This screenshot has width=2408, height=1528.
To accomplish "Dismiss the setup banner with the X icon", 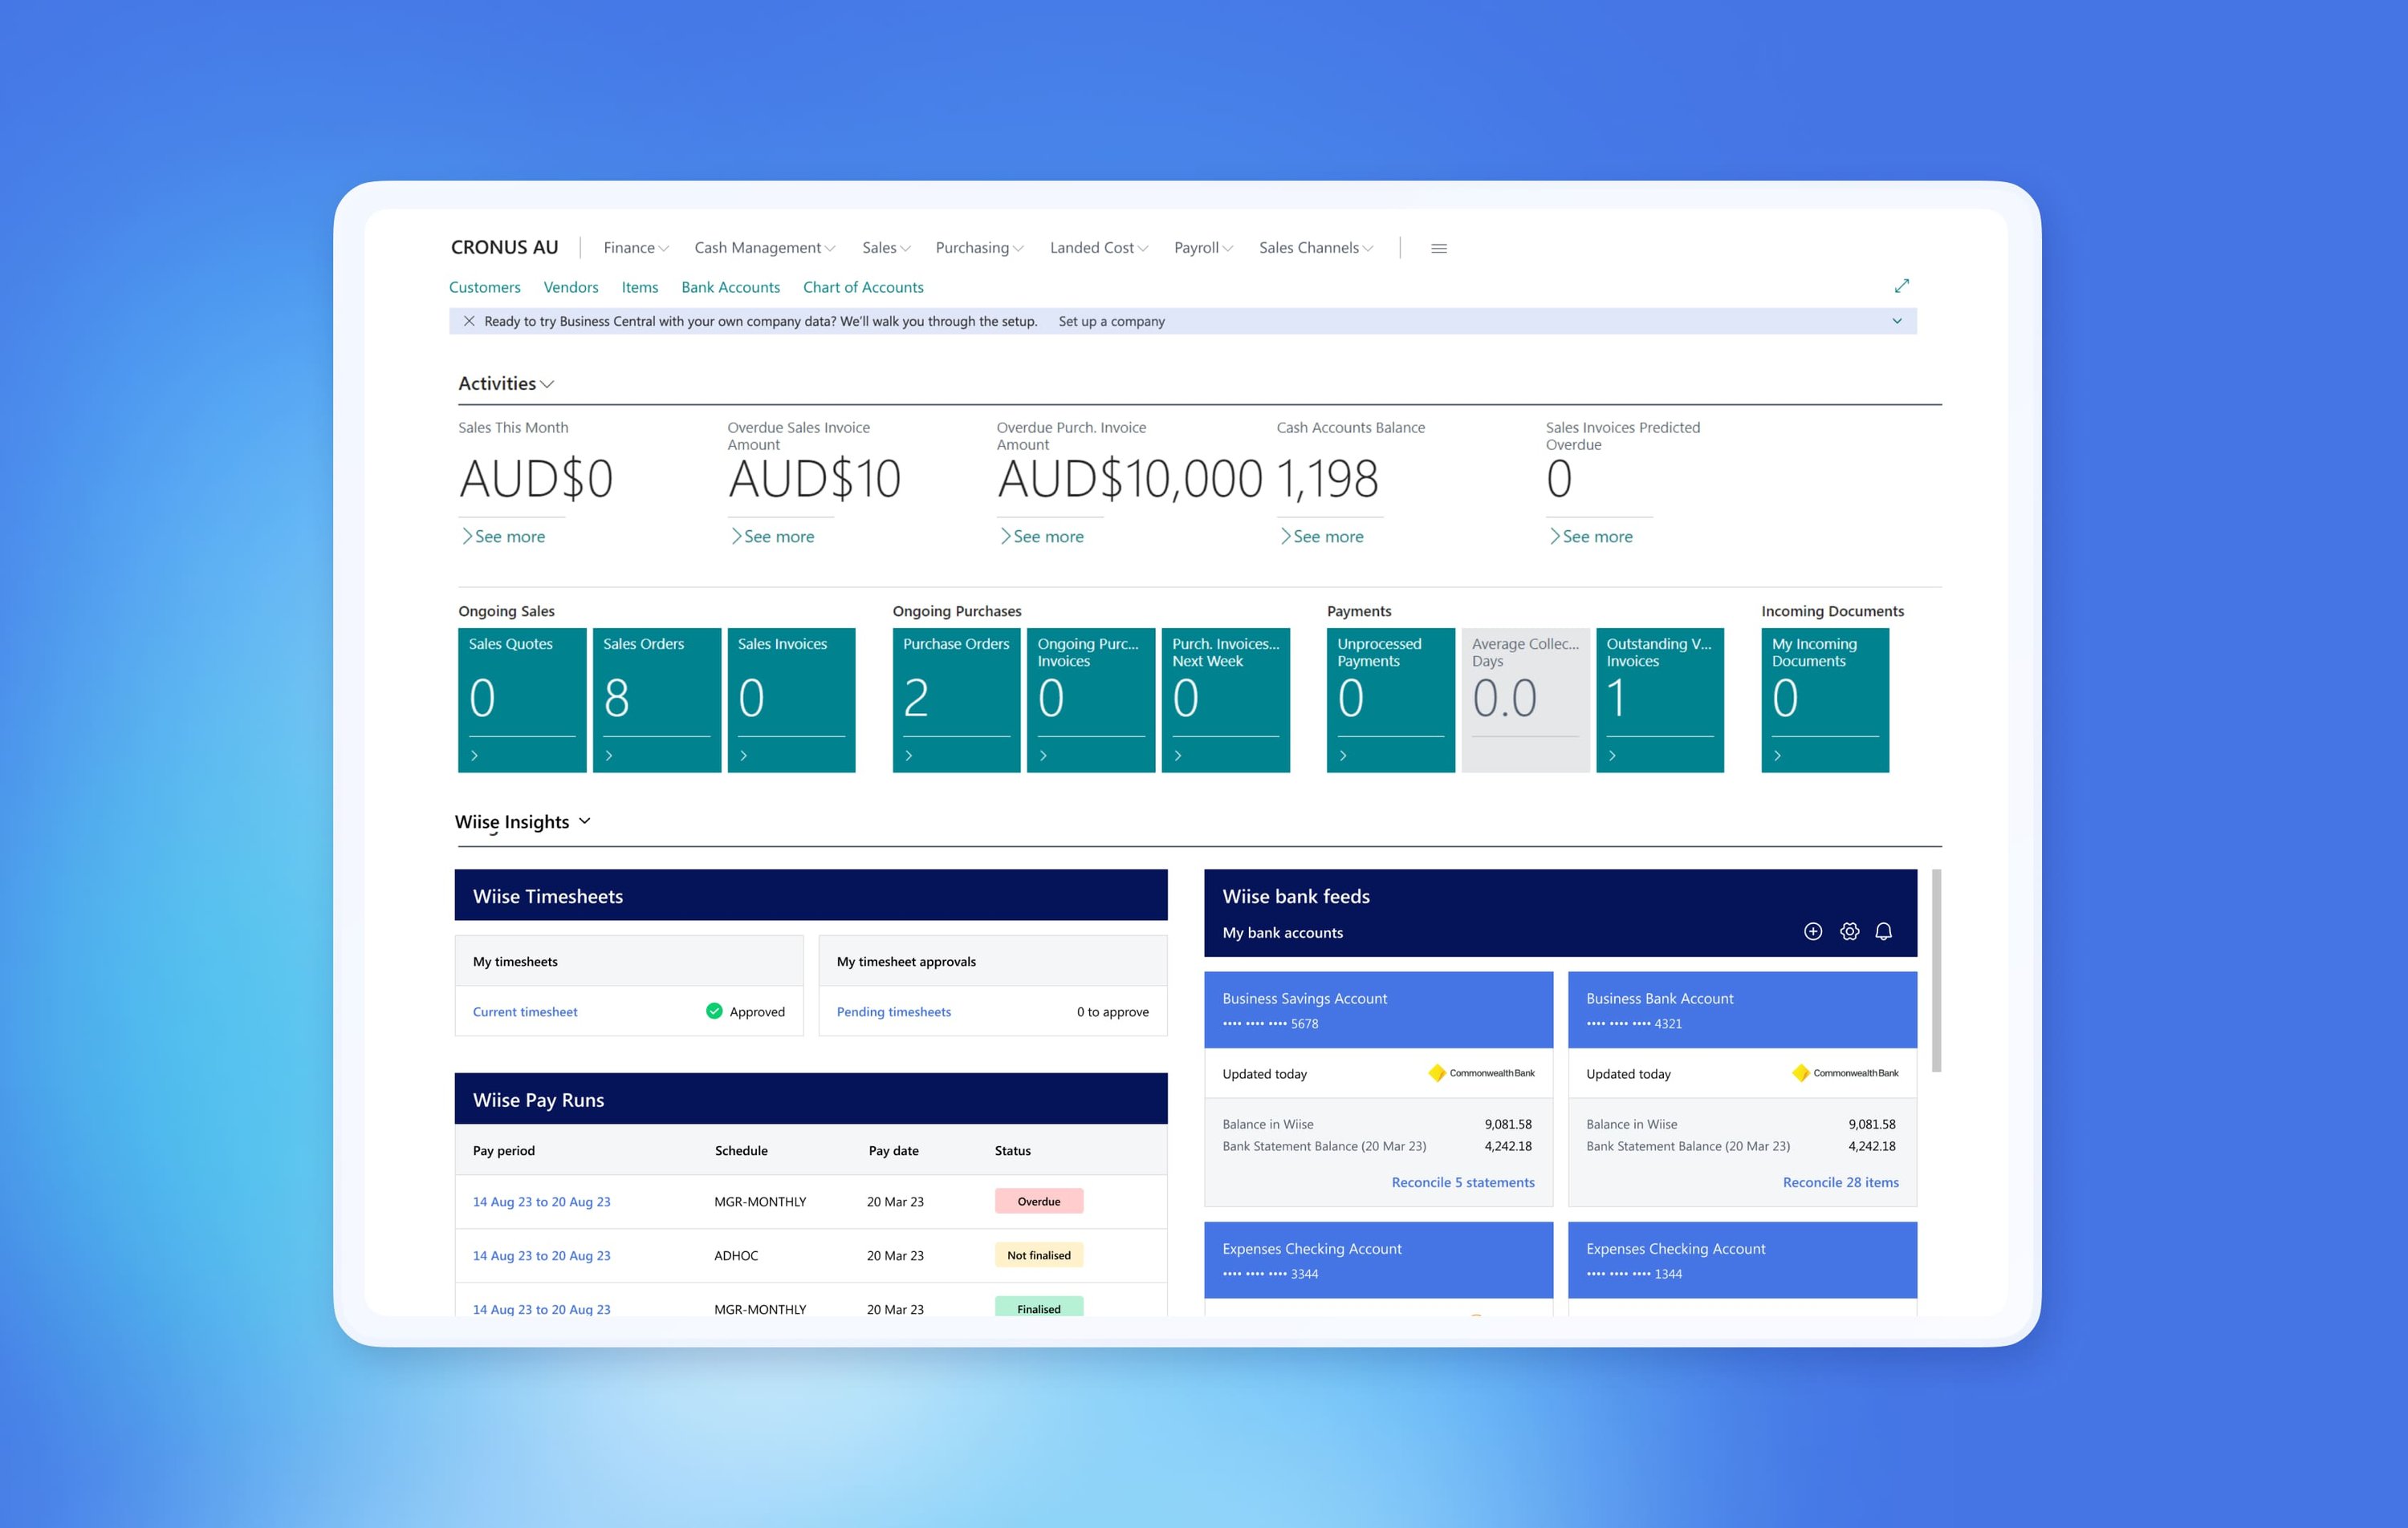I will [470, 321].
